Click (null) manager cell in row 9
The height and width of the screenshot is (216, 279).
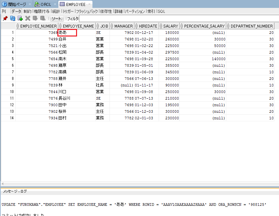coord(122,85)
